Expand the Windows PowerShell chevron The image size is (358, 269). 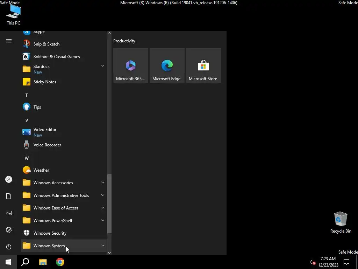coord(103,220)
